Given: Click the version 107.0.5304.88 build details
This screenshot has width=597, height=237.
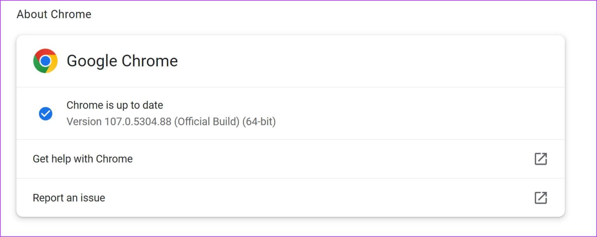Looking at the screenshot, I should pyautogui.click(x=171, y=121).
